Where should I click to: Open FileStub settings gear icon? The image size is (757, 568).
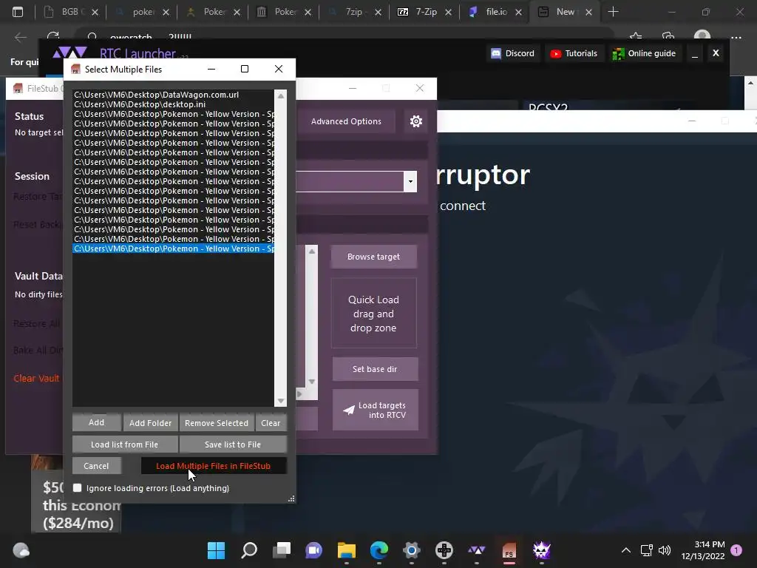point(415,121)
